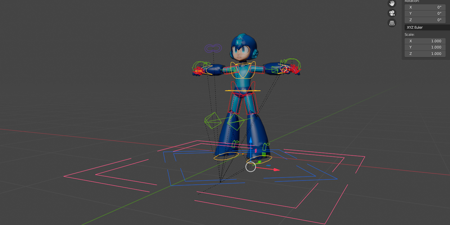The width and height of the screenshot is (450, 225).
Task: Click the Scale Y value field
Action: pos(425,47)
